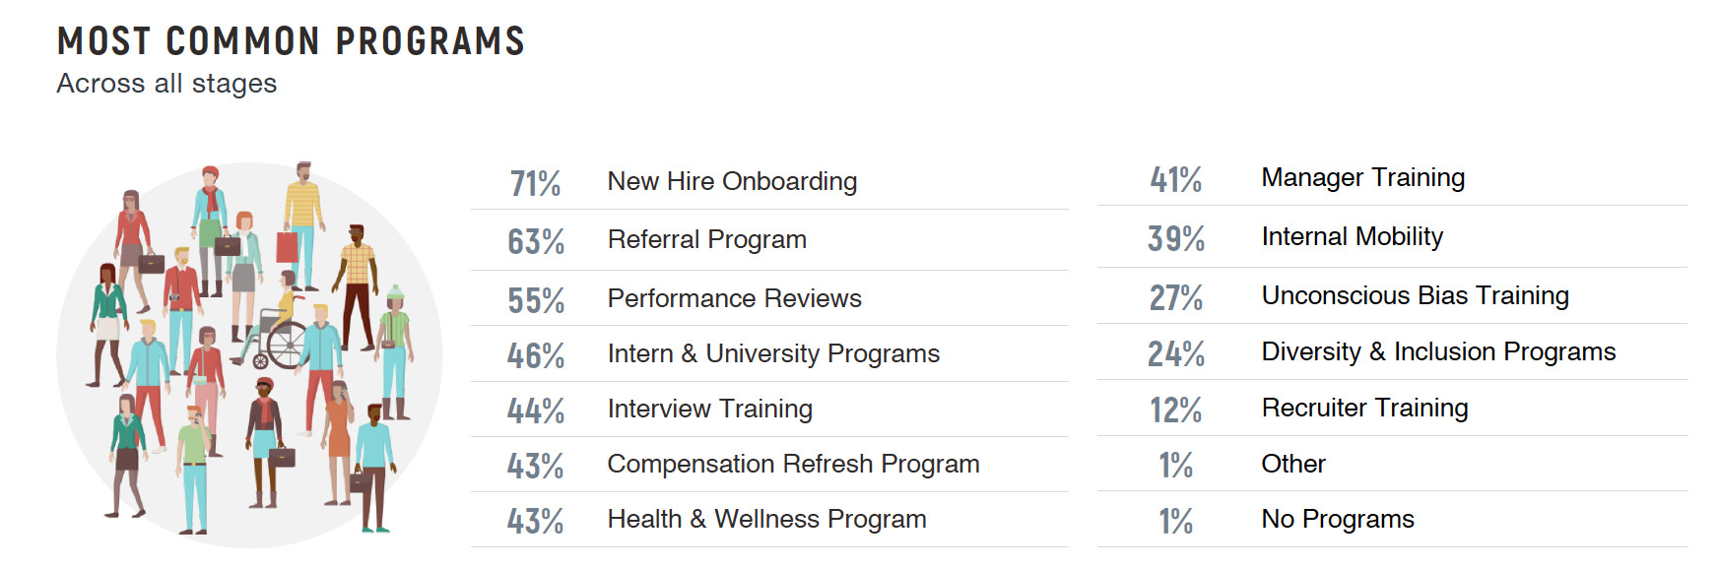Select Health & Wellness Program row

click(769, 520)
